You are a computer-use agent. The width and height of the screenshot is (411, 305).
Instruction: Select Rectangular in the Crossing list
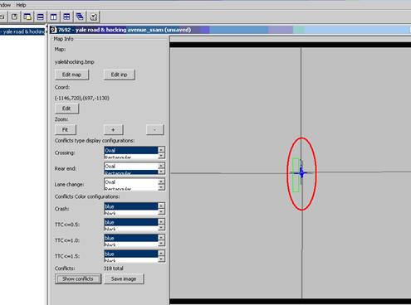coord(131,157)
